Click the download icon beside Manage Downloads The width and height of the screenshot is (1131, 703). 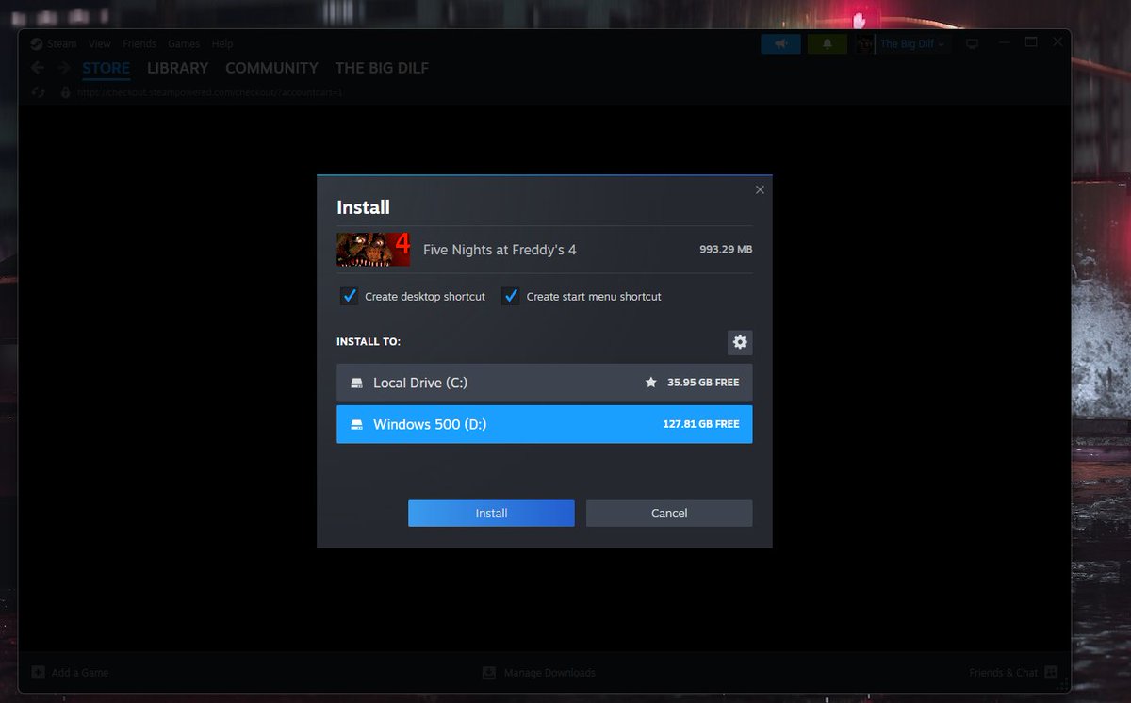pos(489,673)
